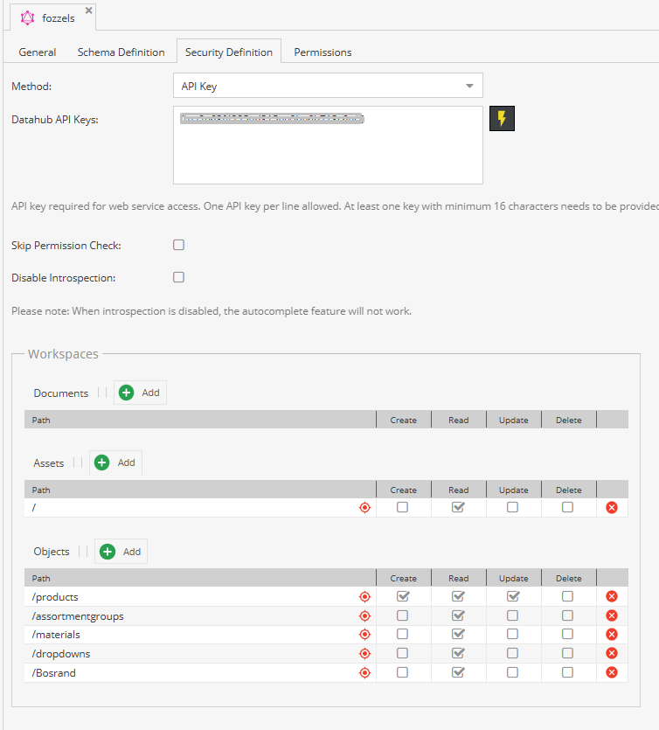Viewport: 659px width, 730px height.
Task: Click Read column header in Objects table
Action: (458, 578)
